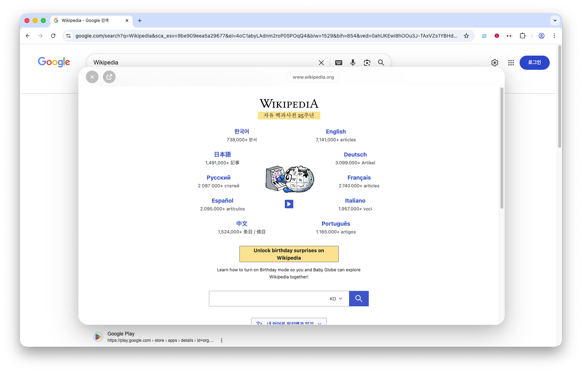Open Google Lens image search
The width and height of the screenshot is (582, 373).
(367, 63)
